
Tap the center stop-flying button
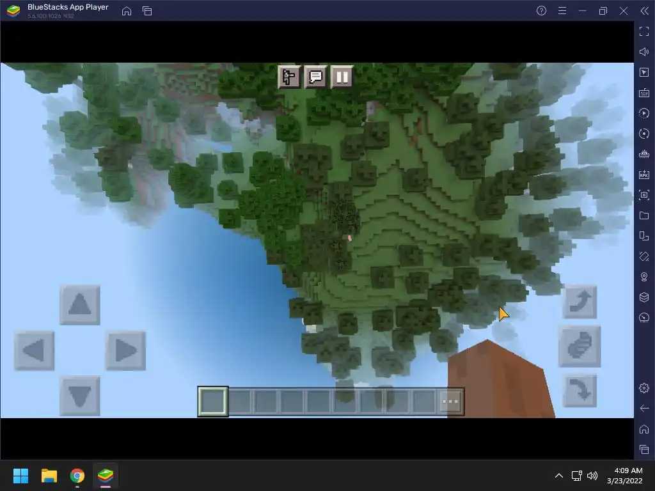click(580, 347)
